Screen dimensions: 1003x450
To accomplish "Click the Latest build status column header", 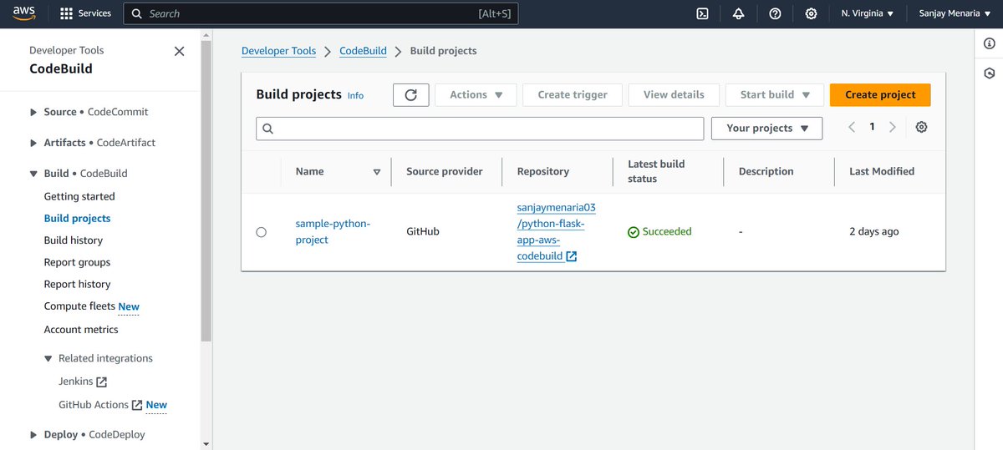I will (x=656, y=171).
